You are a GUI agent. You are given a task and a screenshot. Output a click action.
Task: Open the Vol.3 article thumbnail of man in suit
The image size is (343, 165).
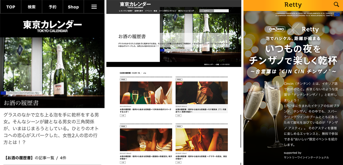point(202,93)
